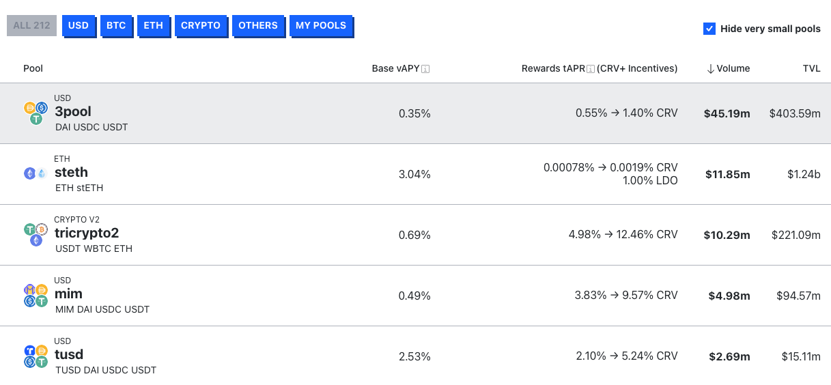Click 3pool base vAPY 0.35%

coord(414,113)
